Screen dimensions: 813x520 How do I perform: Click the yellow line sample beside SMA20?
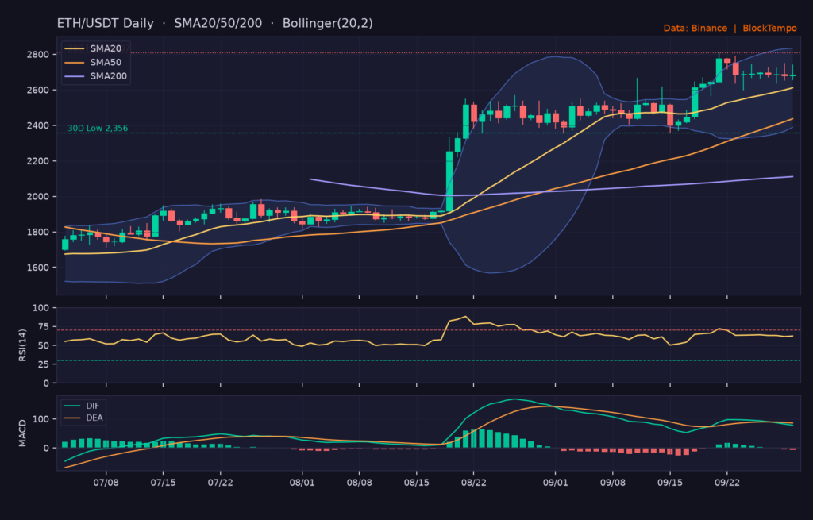(74, 48)
